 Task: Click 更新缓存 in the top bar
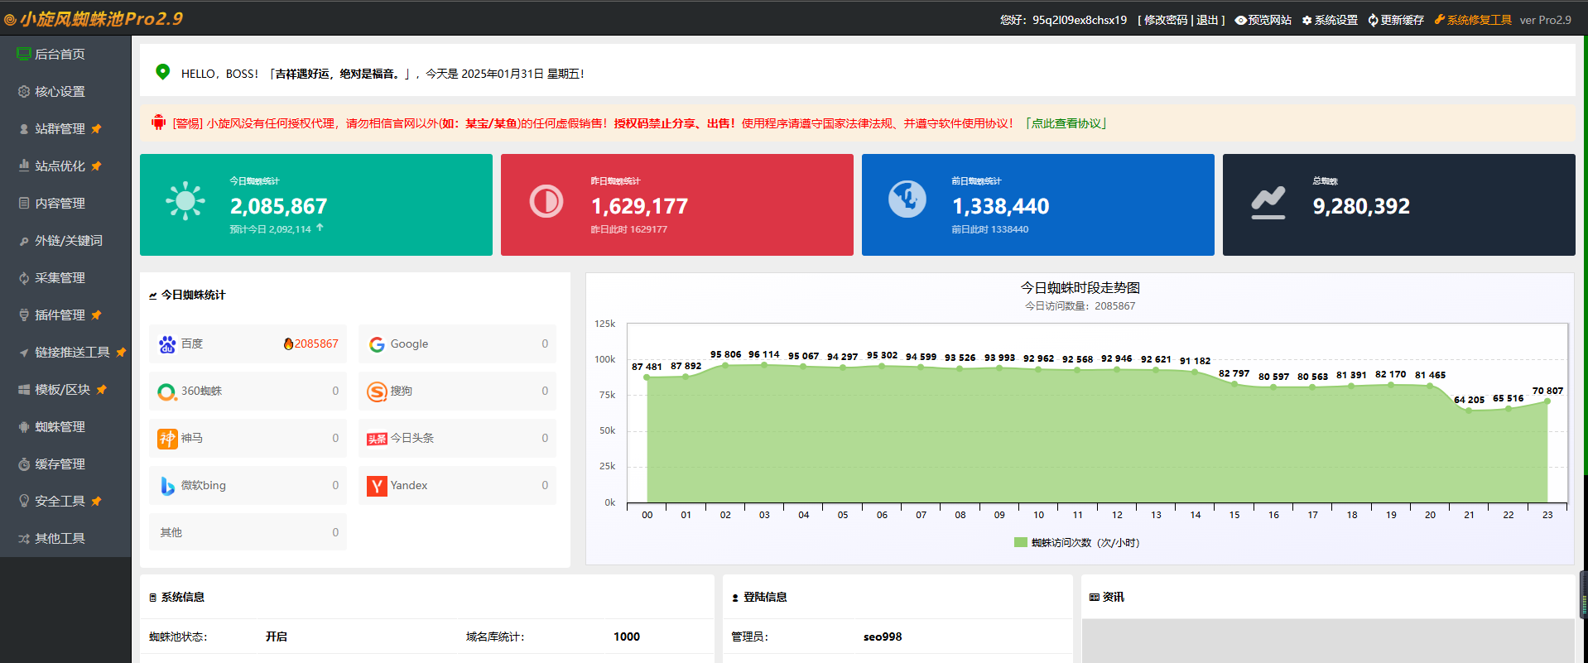click(x=1396, y=20)
